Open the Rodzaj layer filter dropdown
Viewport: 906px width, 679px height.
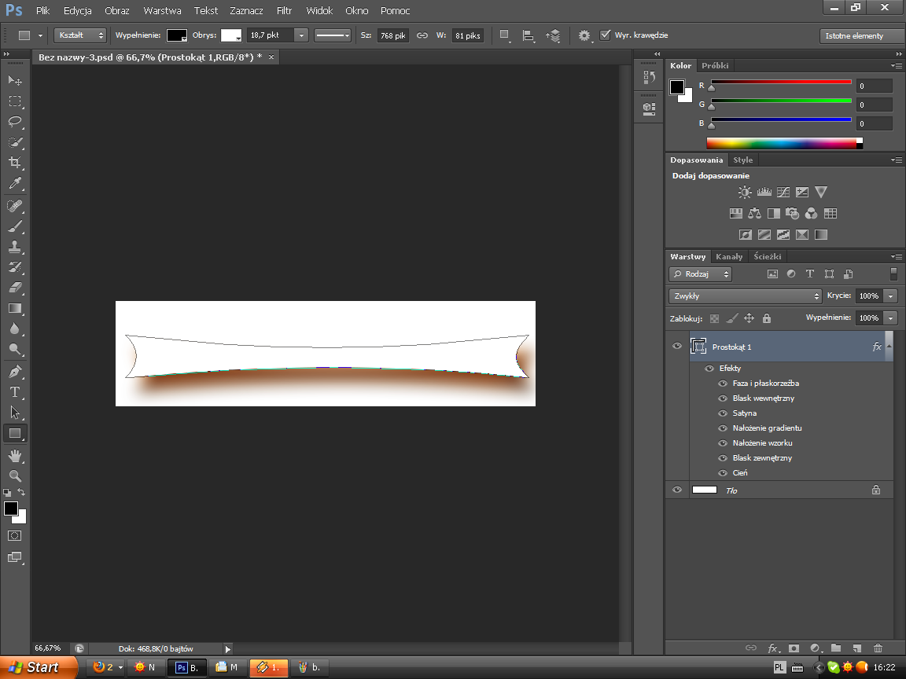coord(700,273)
